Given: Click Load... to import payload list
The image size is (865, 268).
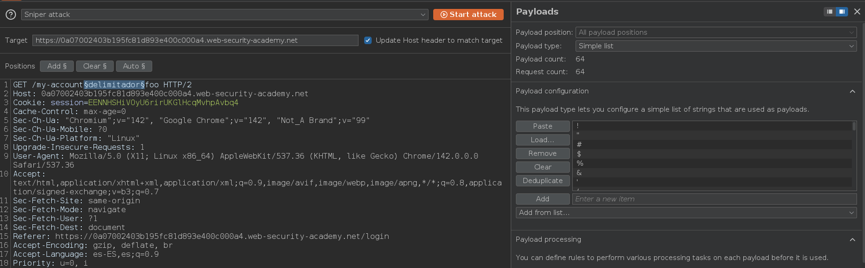Looking at the screenshot, I should coord(543,140).
